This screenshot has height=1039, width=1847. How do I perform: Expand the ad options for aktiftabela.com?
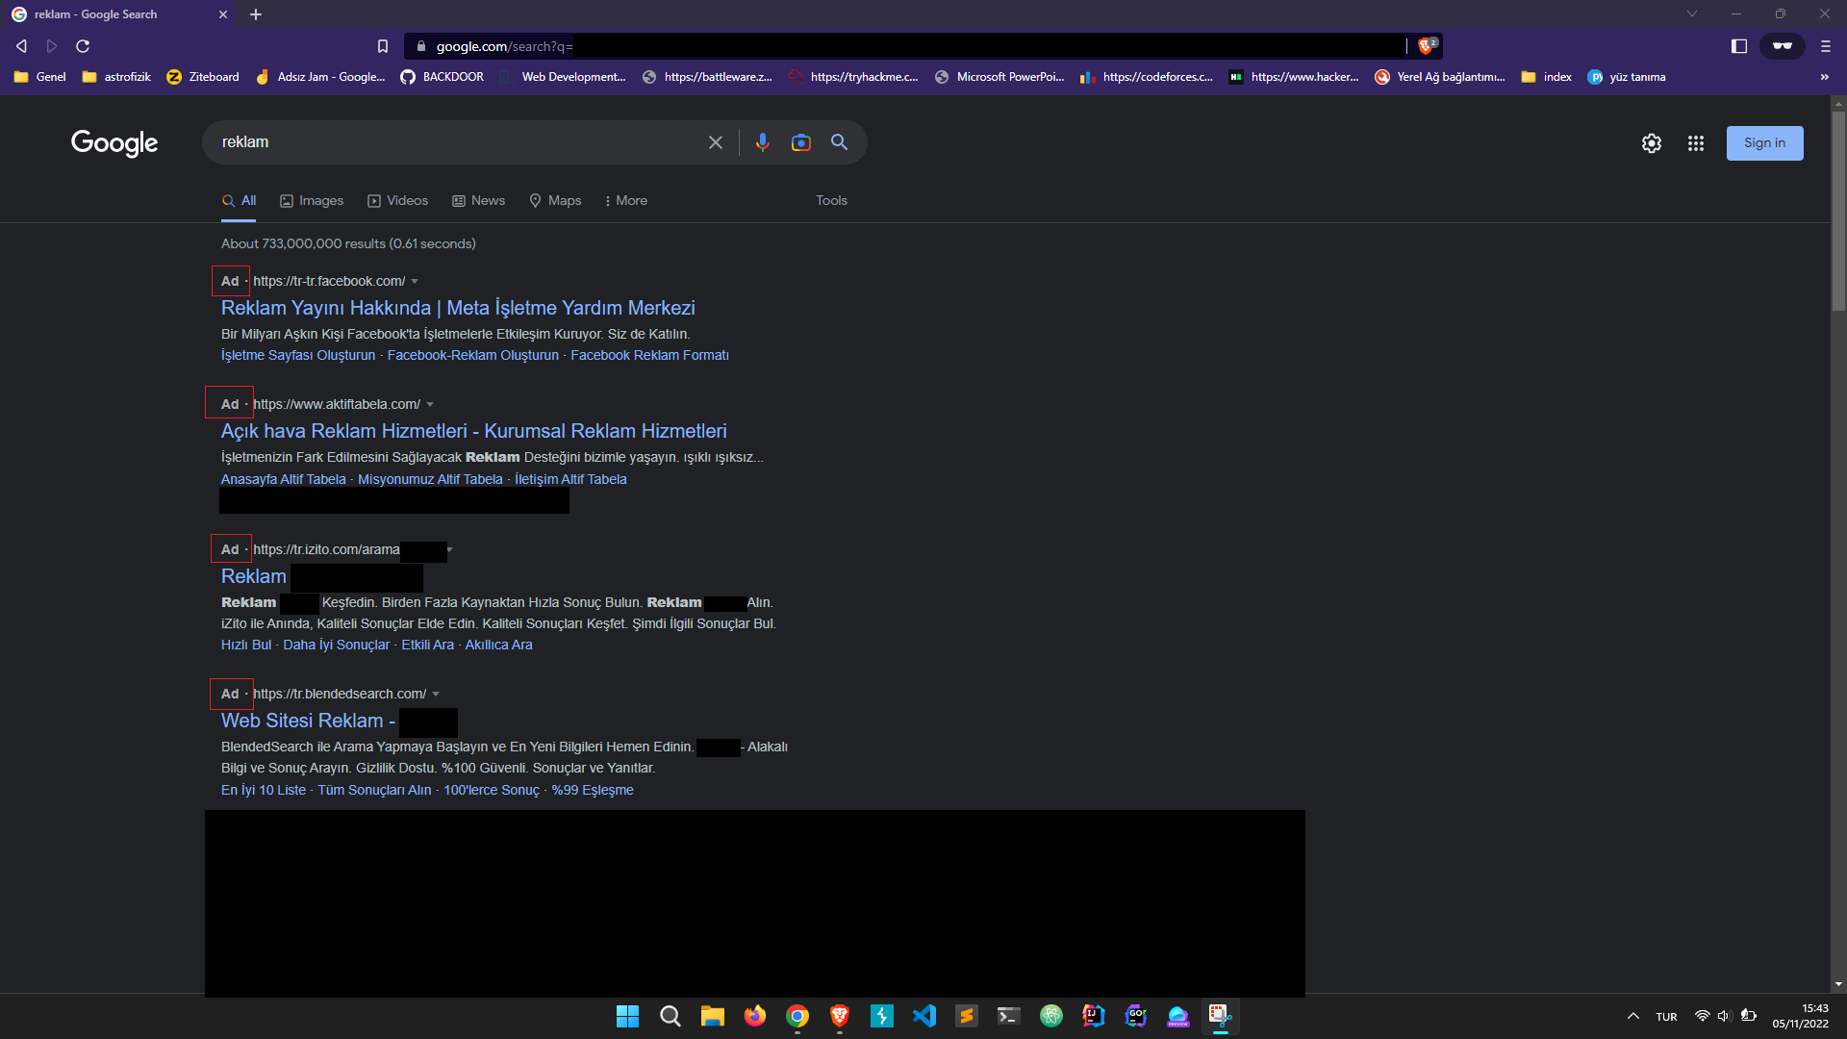[430, 404]
